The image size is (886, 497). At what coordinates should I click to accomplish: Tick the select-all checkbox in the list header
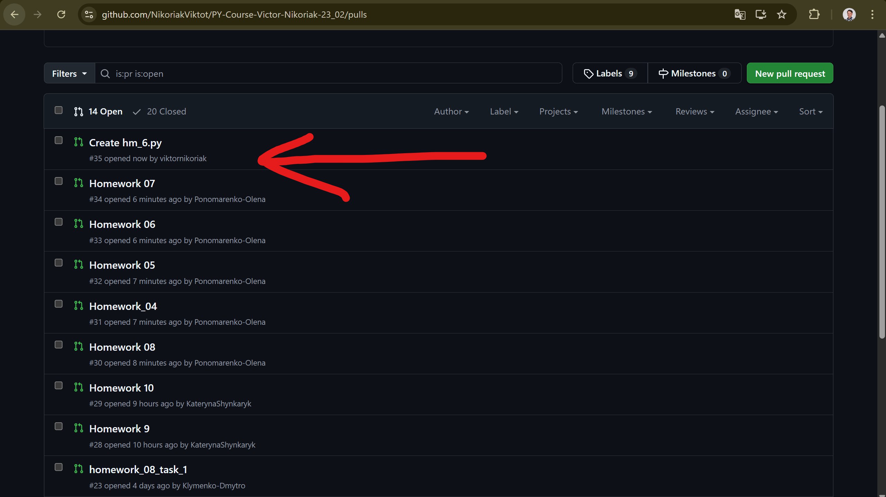[x=59, y=110]
